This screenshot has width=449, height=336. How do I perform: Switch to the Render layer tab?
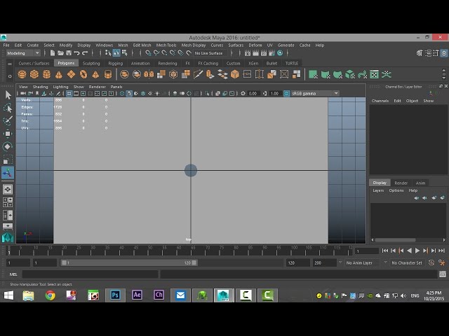(x=401, y=183)
